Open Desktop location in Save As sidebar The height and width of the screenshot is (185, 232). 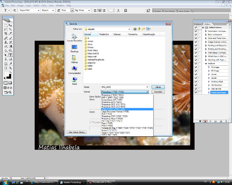click(75, 48)
